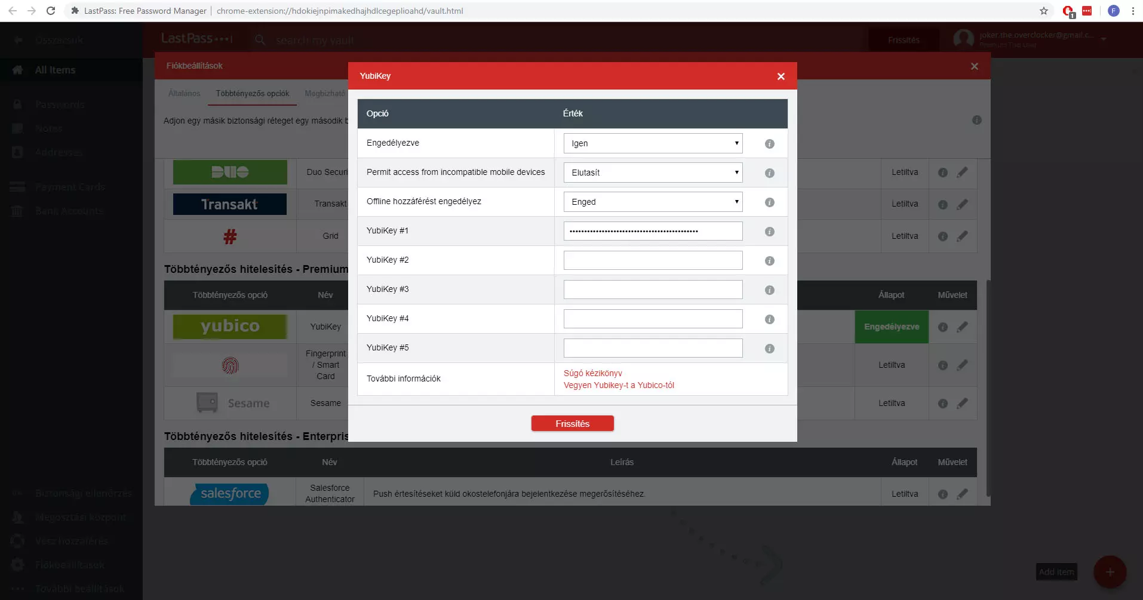Click the red add item plus button
This screenshot has width=1143, height=600.
1110,572
